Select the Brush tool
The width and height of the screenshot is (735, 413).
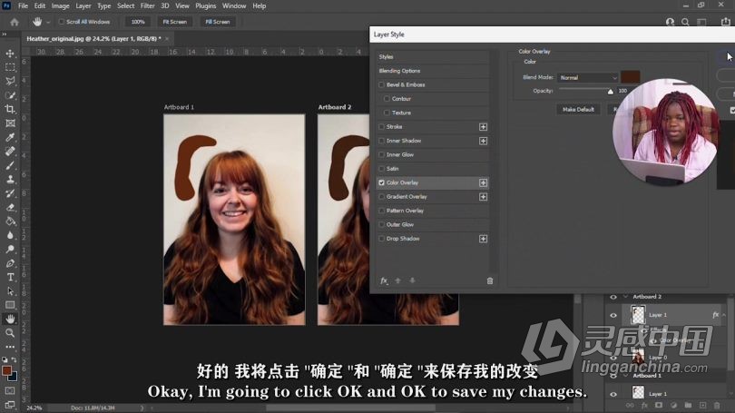10,165
